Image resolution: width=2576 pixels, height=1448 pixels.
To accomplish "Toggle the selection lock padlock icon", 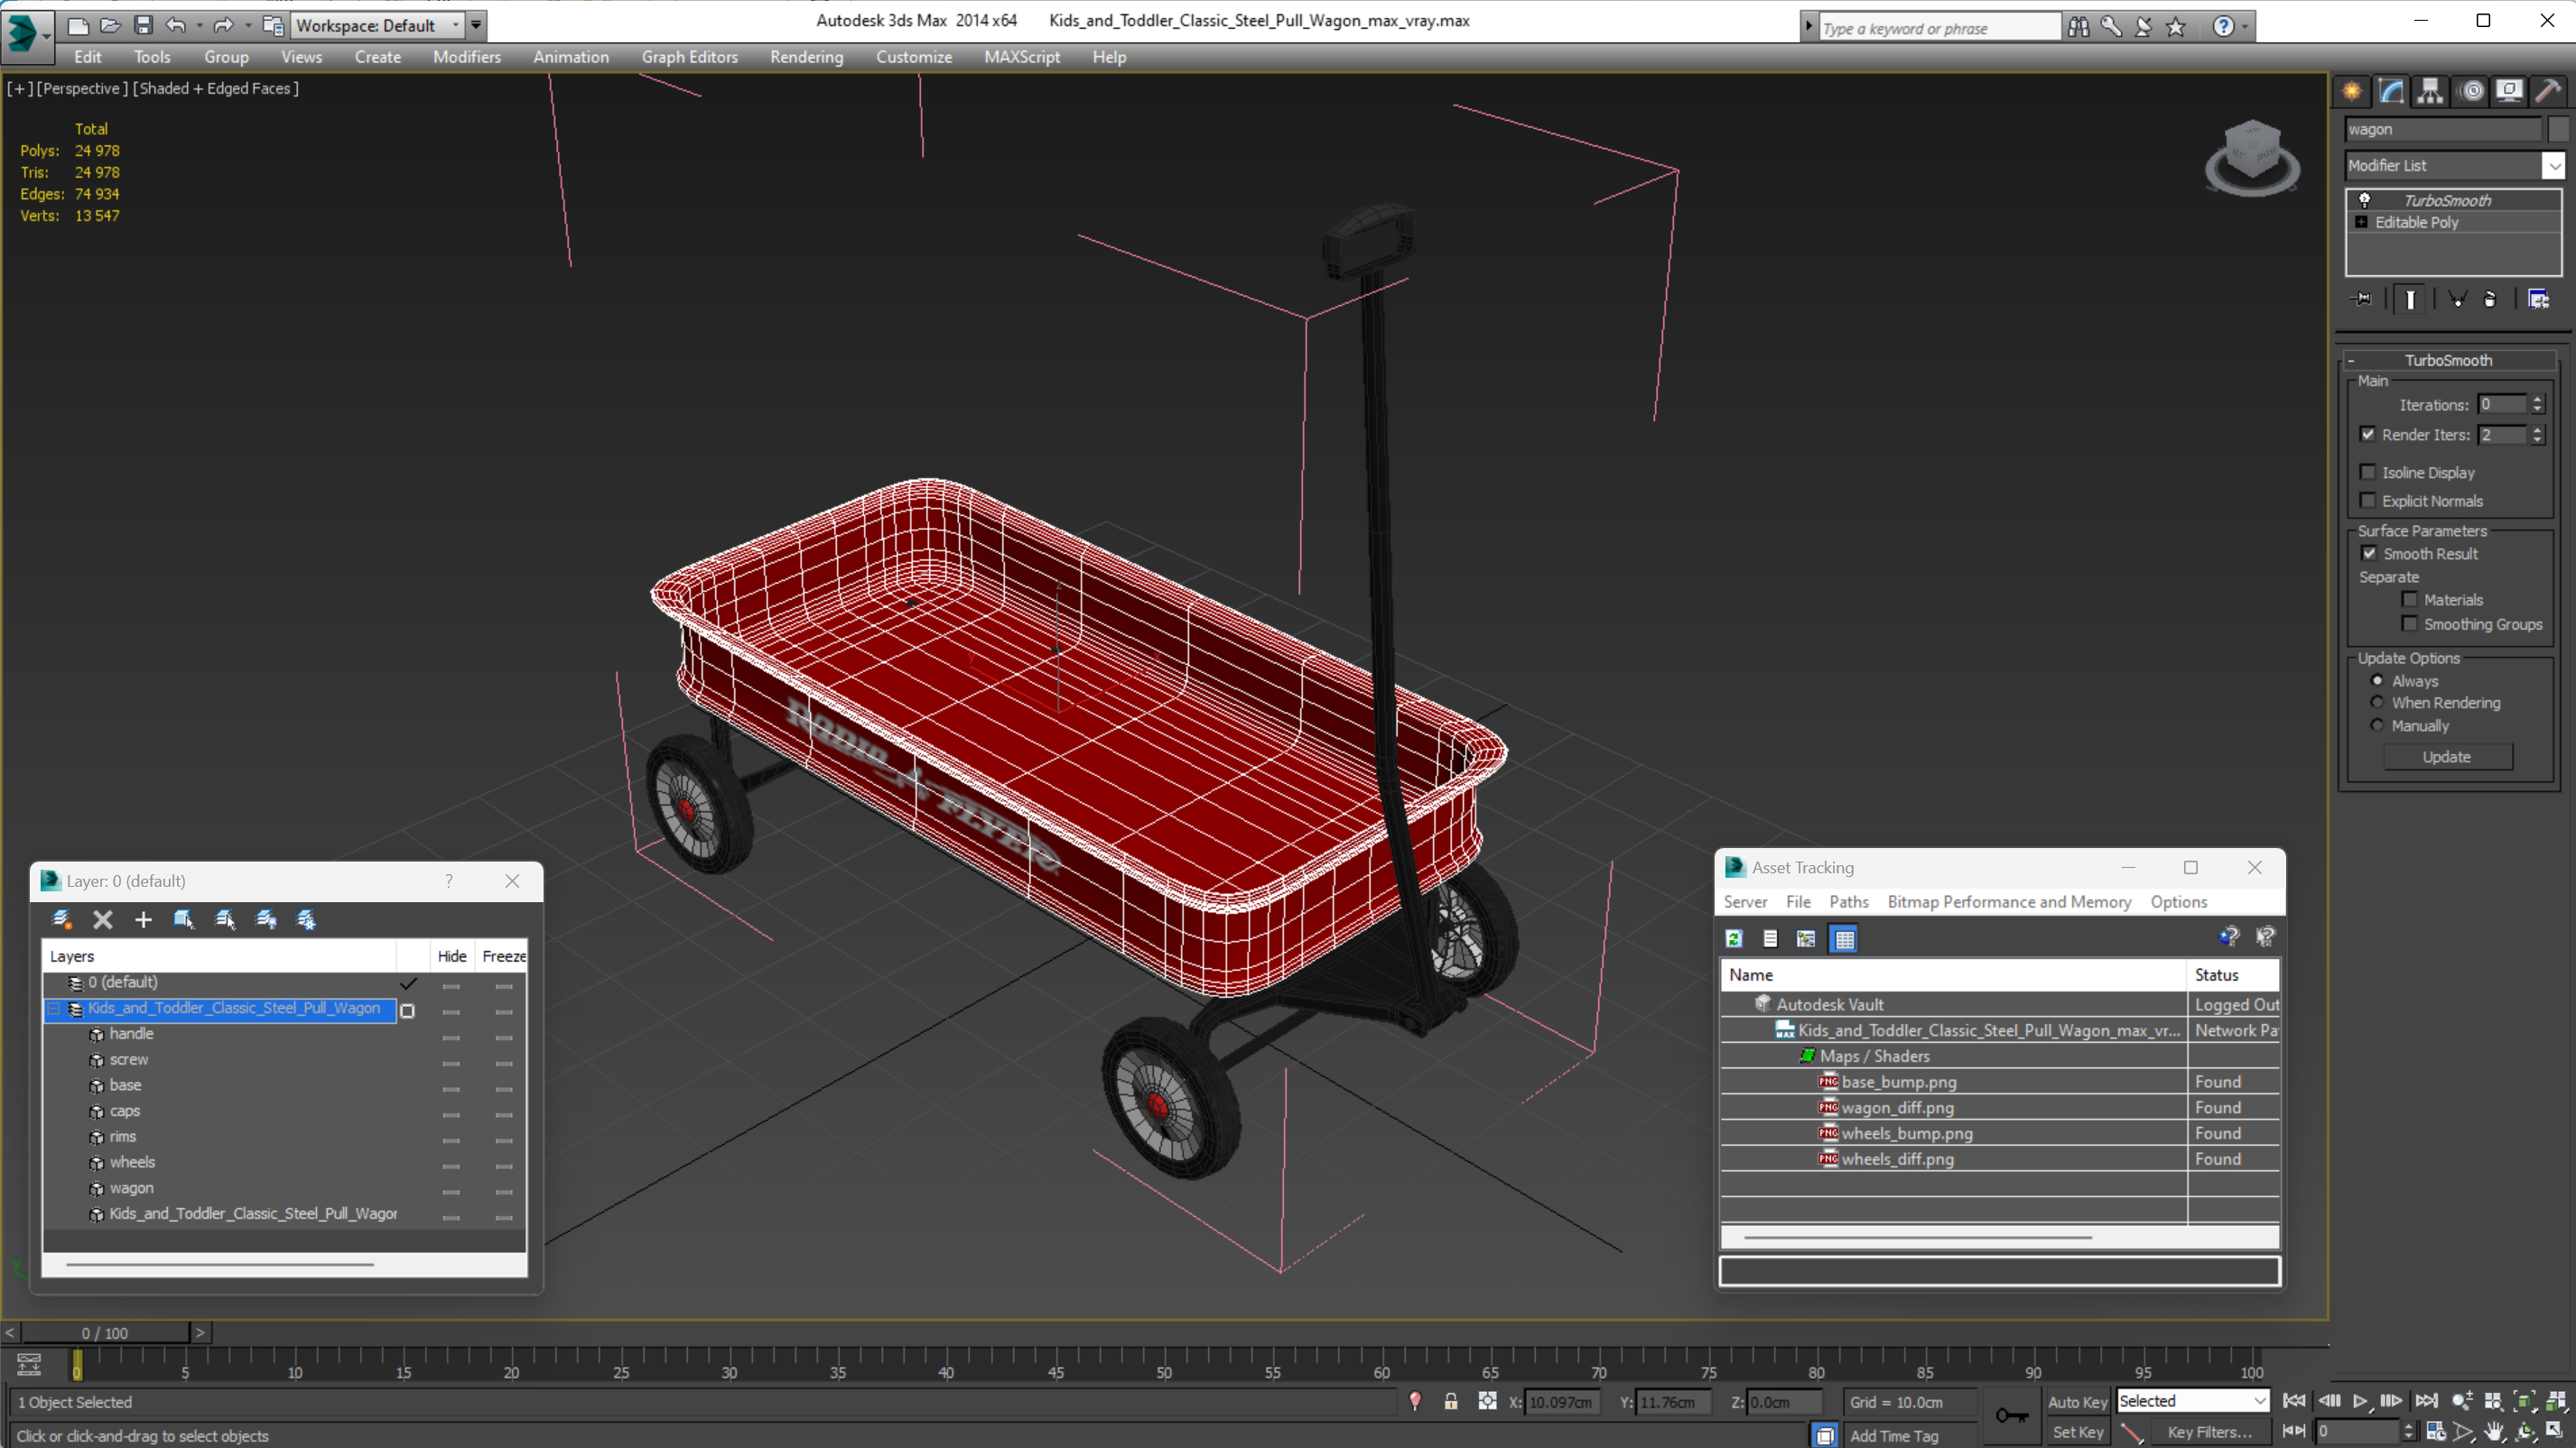I will (x=1450, y=1401).
